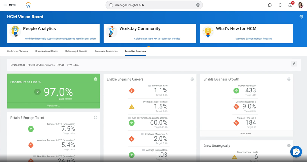Click View More in Enable Business Growth

pyautogui.click(x=247, y=134)
